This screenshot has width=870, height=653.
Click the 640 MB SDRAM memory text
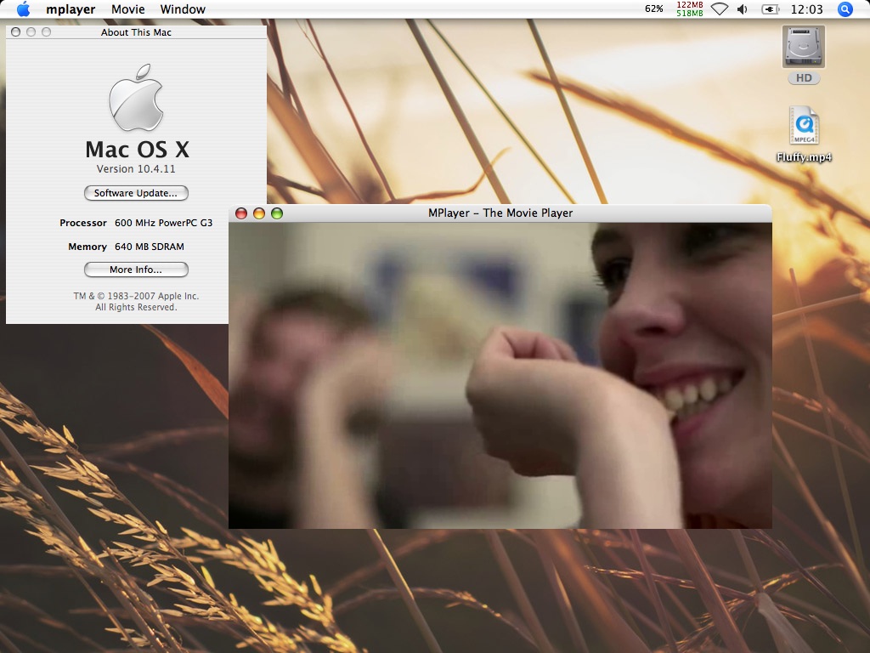[150, 247]
